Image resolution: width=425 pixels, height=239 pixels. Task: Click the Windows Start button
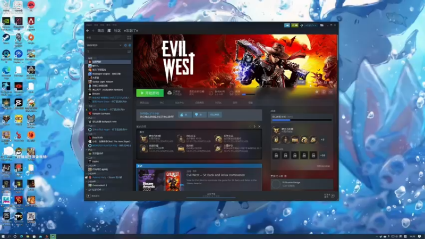(3, 236)
